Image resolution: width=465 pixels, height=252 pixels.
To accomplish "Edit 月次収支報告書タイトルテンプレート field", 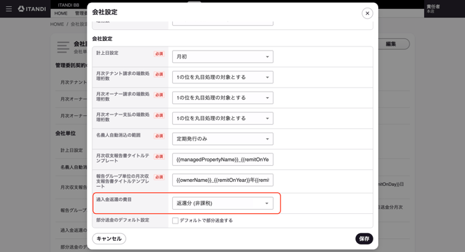I will 223,160.
